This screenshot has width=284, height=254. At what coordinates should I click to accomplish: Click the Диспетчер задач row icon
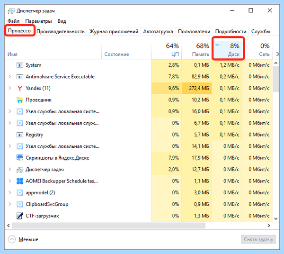click(x=20, y=170)
